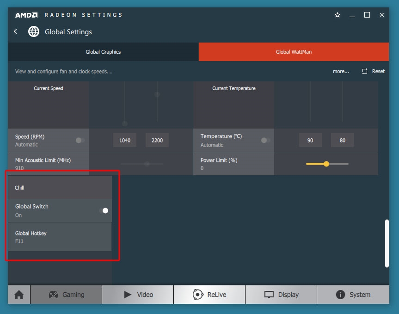This screenshot has width=399, height=314.
Task: Open the System information section
Action: coord(353,295)
